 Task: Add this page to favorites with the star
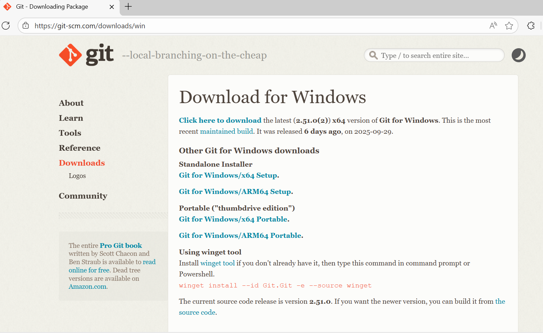tap(509, 26)
